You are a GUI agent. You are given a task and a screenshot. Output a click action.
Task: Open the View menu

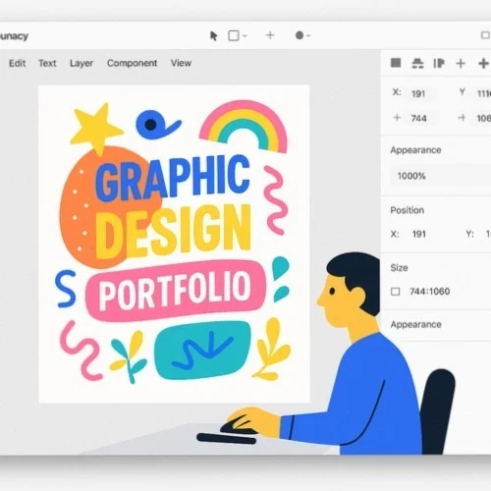coord(181,63)
